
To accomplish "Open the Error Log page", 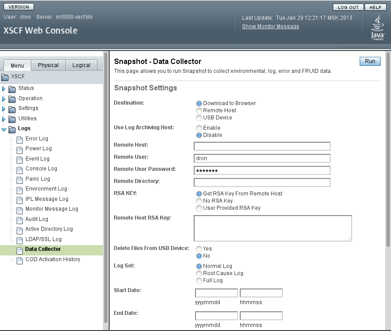I will (37, 139).
